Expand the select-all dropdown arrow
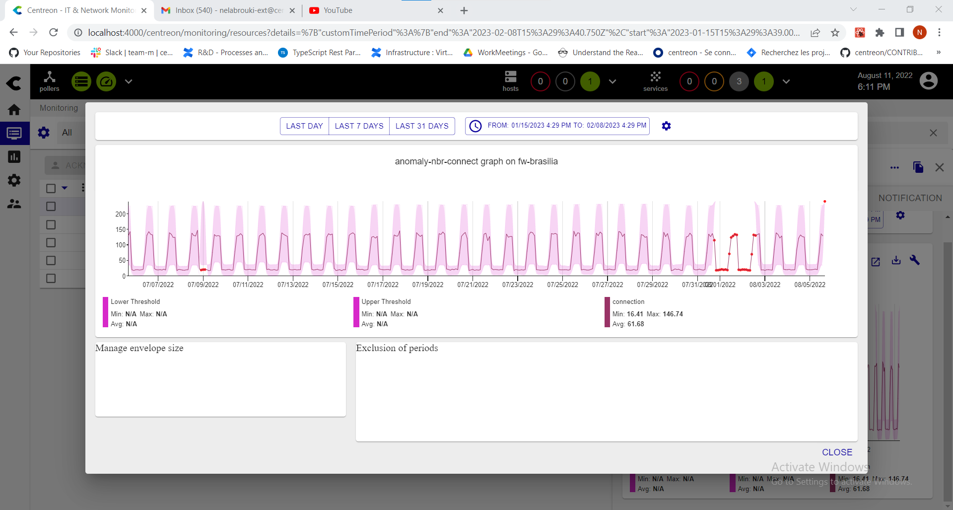 [x=65, y=188]
